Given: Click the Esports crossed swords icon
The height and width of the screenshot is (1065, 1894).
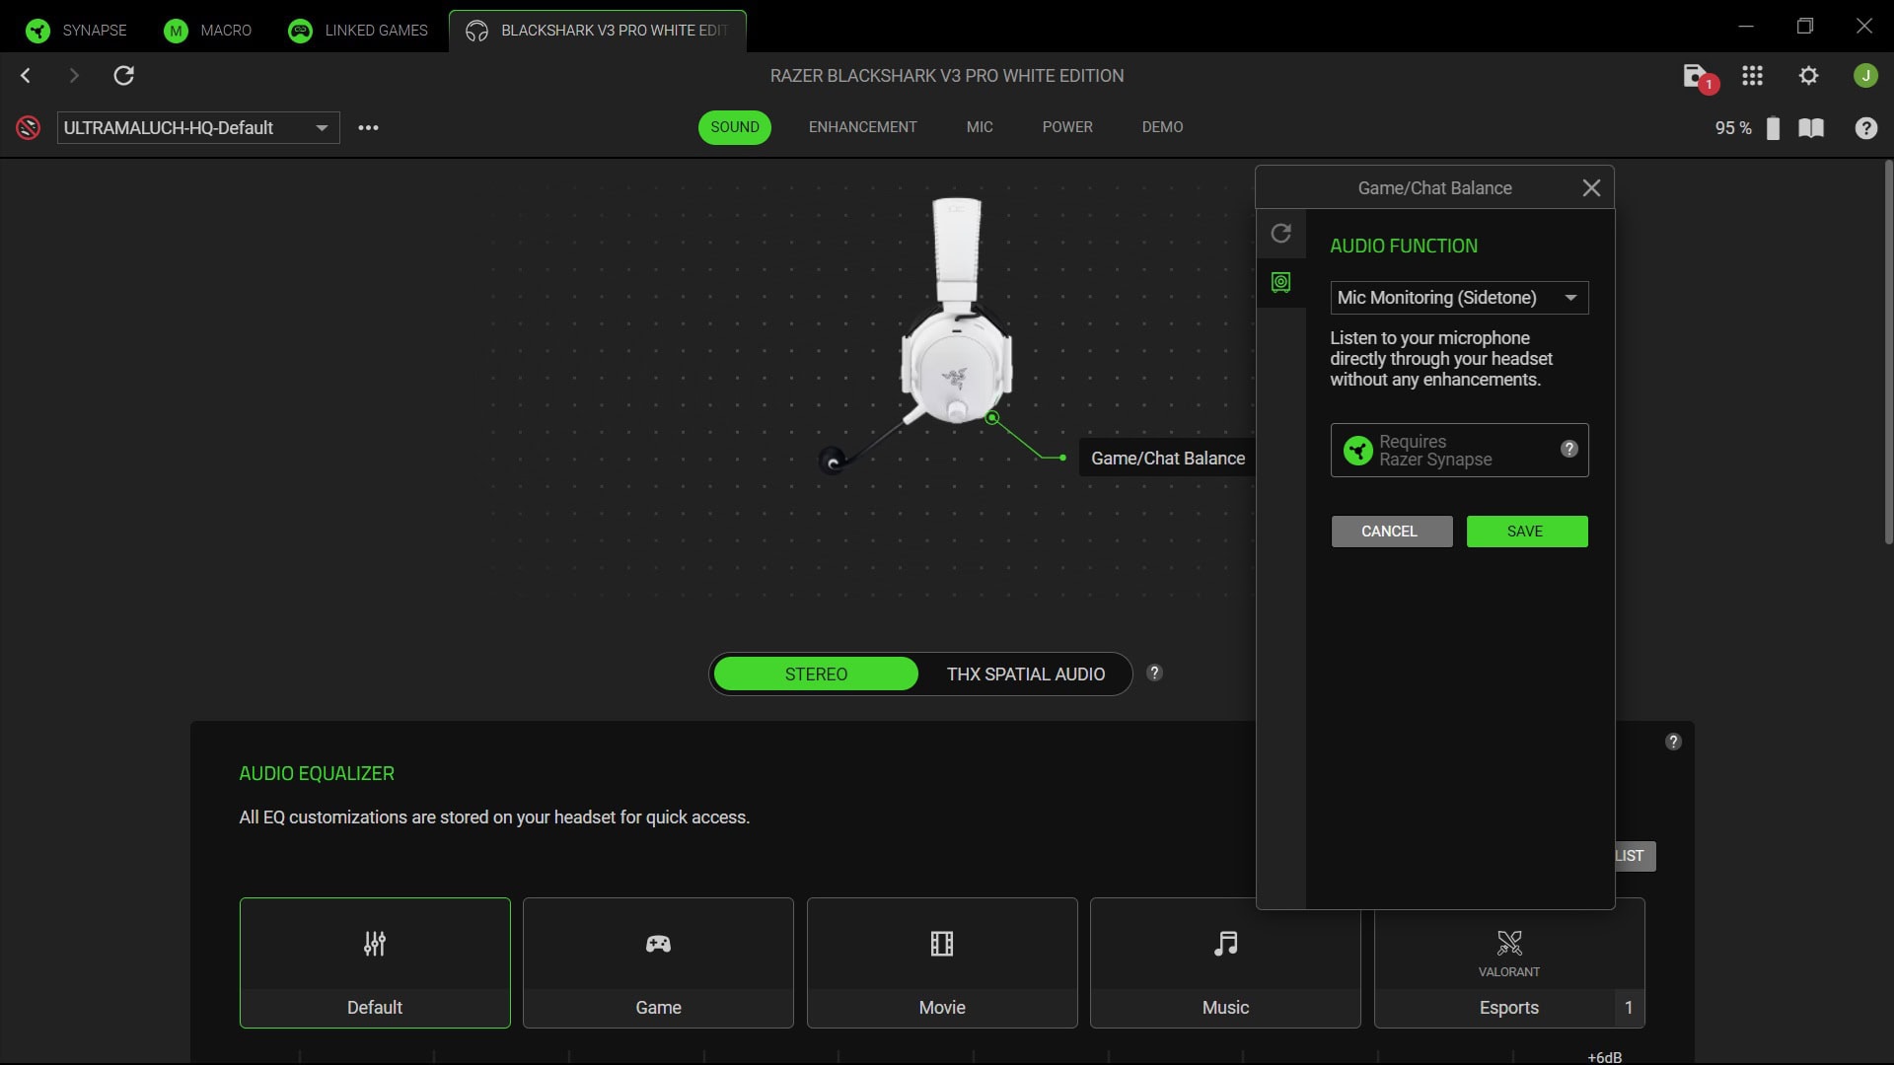Looking at the screenshot, I should point(1509,943).
